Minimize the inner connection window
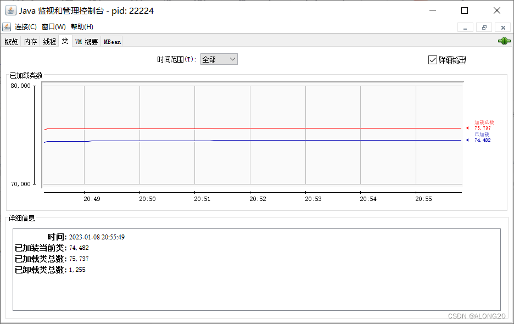This screenshot has height=324, width=514. click(x=465, y=27)
